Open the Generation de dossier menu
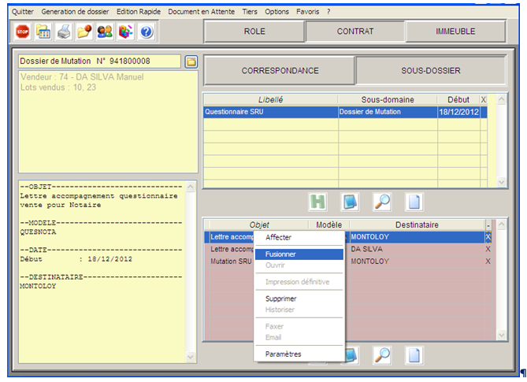 point(75,12)
